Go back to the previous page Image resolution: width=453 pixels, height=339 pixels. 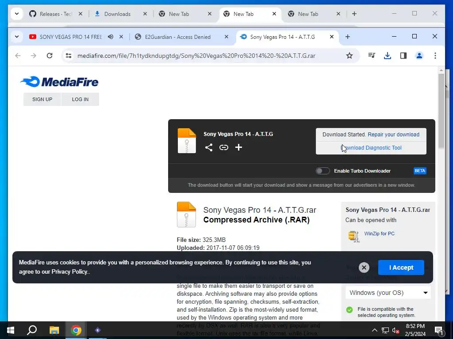click(18, 56)
